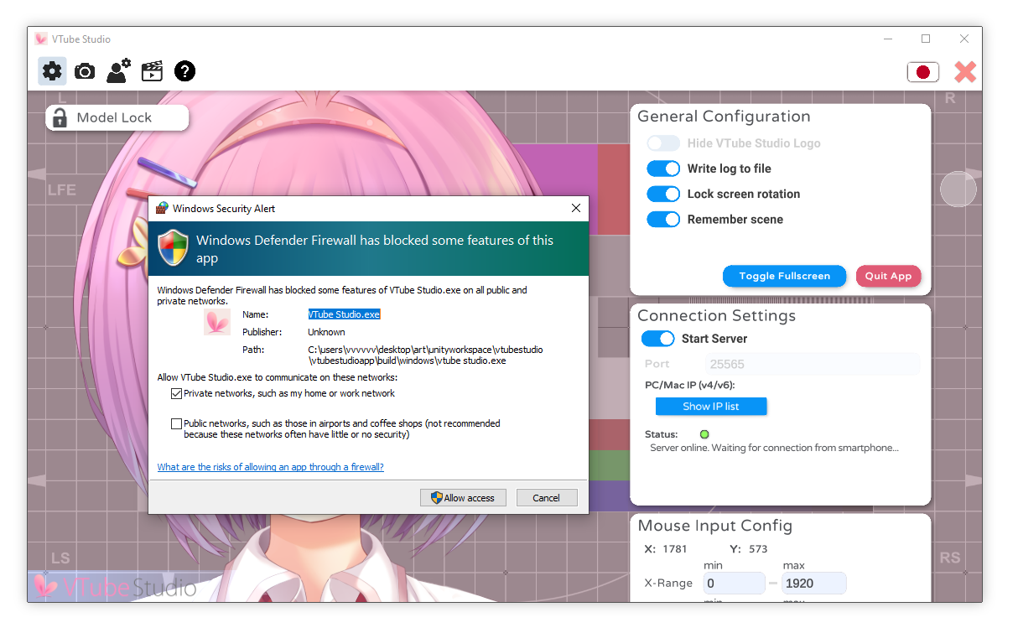Click the Toggle Fullscreen button
The width and height of the screenshot is (1018, 633).
pos(784,276)
